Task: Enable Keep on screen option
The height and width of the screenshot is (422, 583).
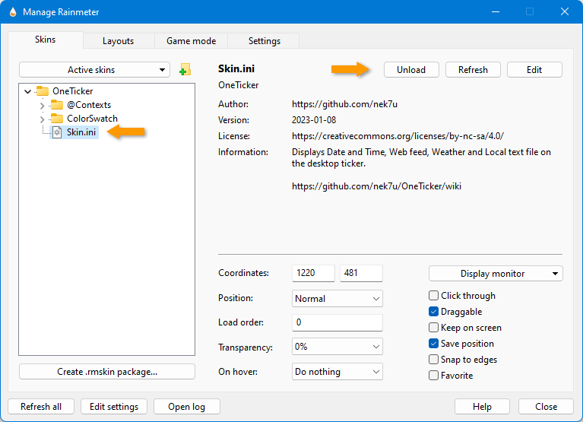Action: [x=433, y=328]
